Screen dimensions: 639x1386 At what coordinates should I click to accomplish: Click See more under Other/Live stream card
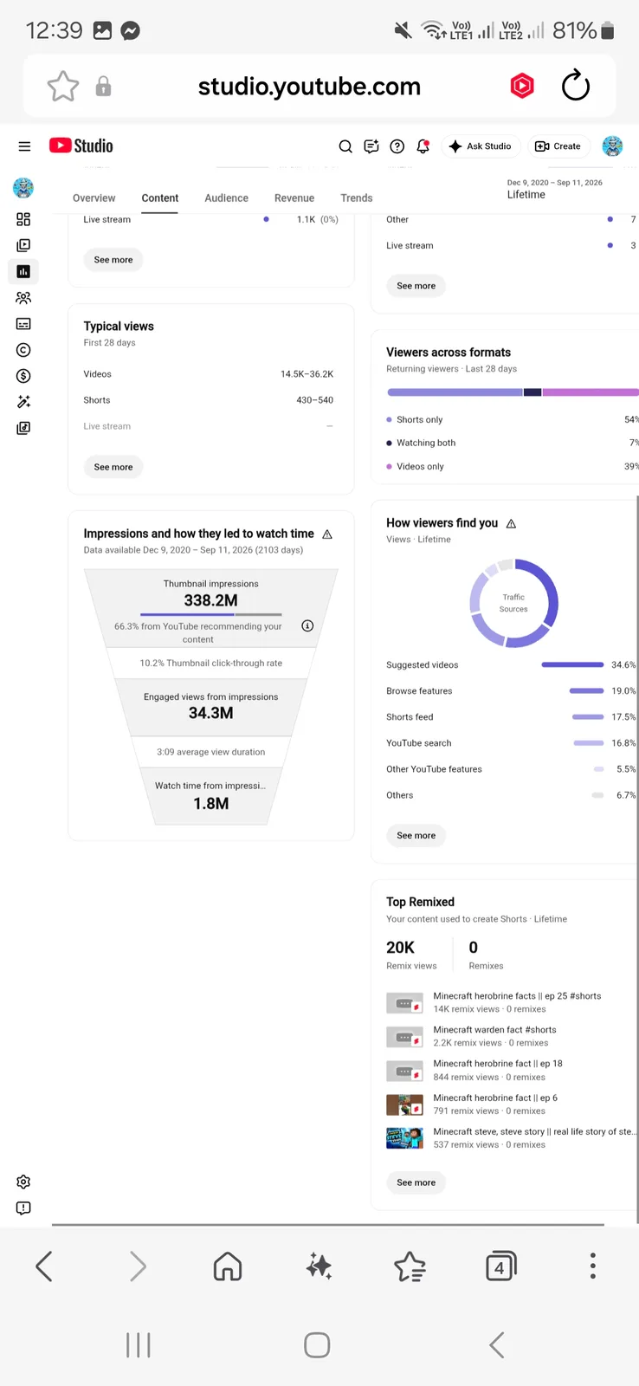pos(416,286)
